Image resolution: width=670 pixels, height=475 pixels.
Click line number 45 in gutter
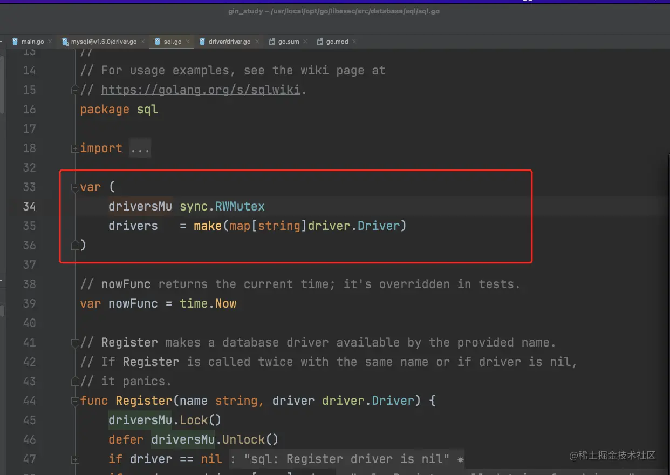[29, 420]
